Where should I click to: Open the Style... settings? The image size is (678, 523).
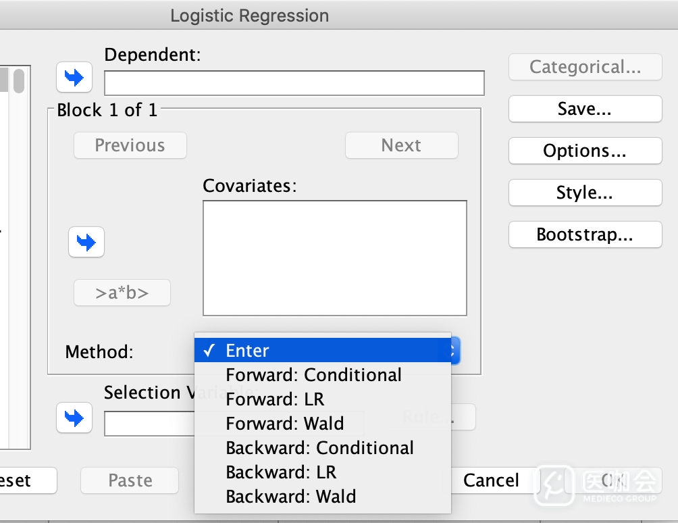pyautogui.click(x=585, y=193)
